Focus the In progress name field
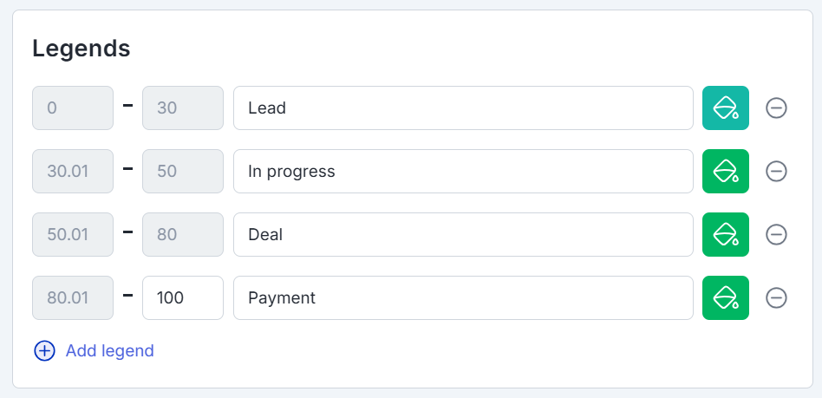The image size is (822, 398). point(463,172)
